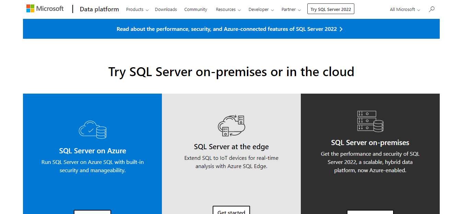Click the cloud sync icon above SQL Server at the edge

tap(231, 126)
